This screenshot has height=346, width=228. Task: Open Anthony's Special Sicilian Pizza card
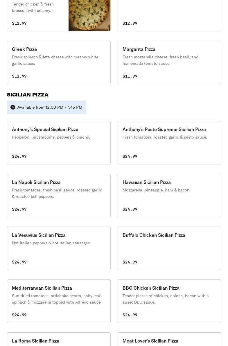59,143
